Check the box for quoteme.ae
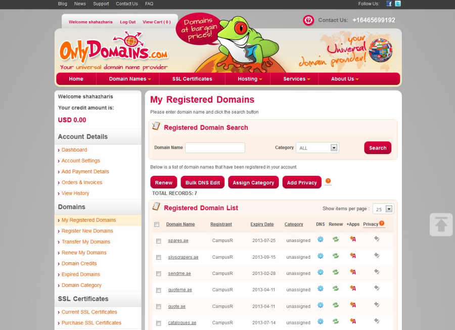Image resolution: width=455 pixels, height=330 pixels. pyautogui.click(x=158, y=290)
